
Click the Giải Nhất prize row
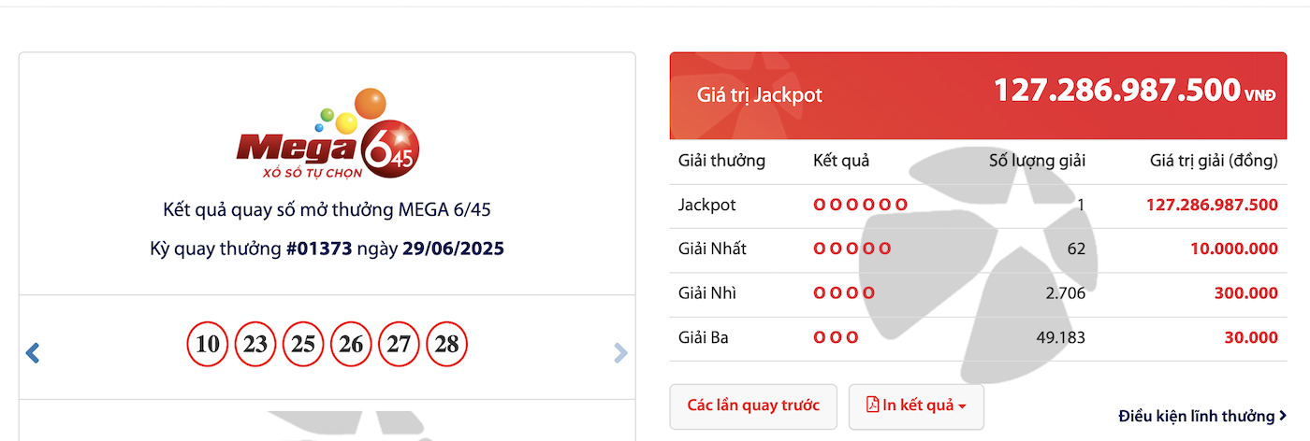click(x=978, y=249)
